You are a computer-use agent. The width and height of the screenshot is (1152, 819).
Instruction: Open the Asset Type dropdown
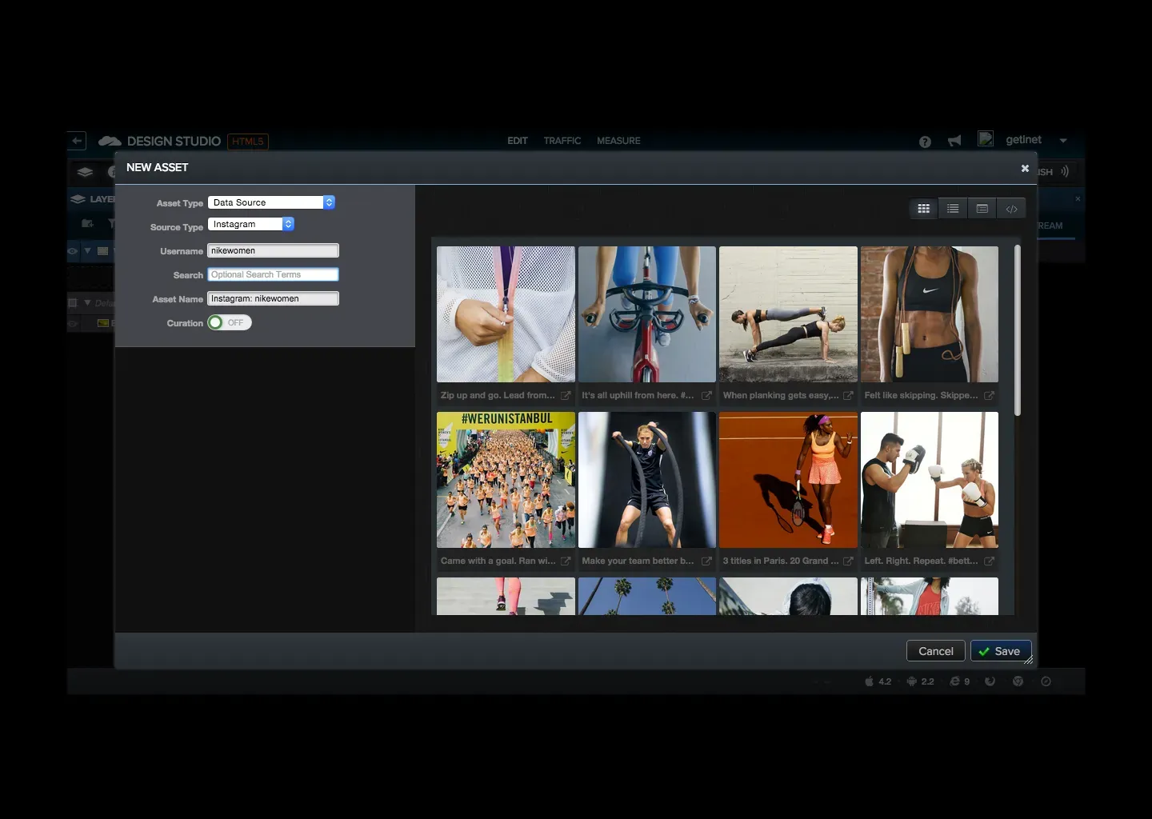(x=271, y=202)
